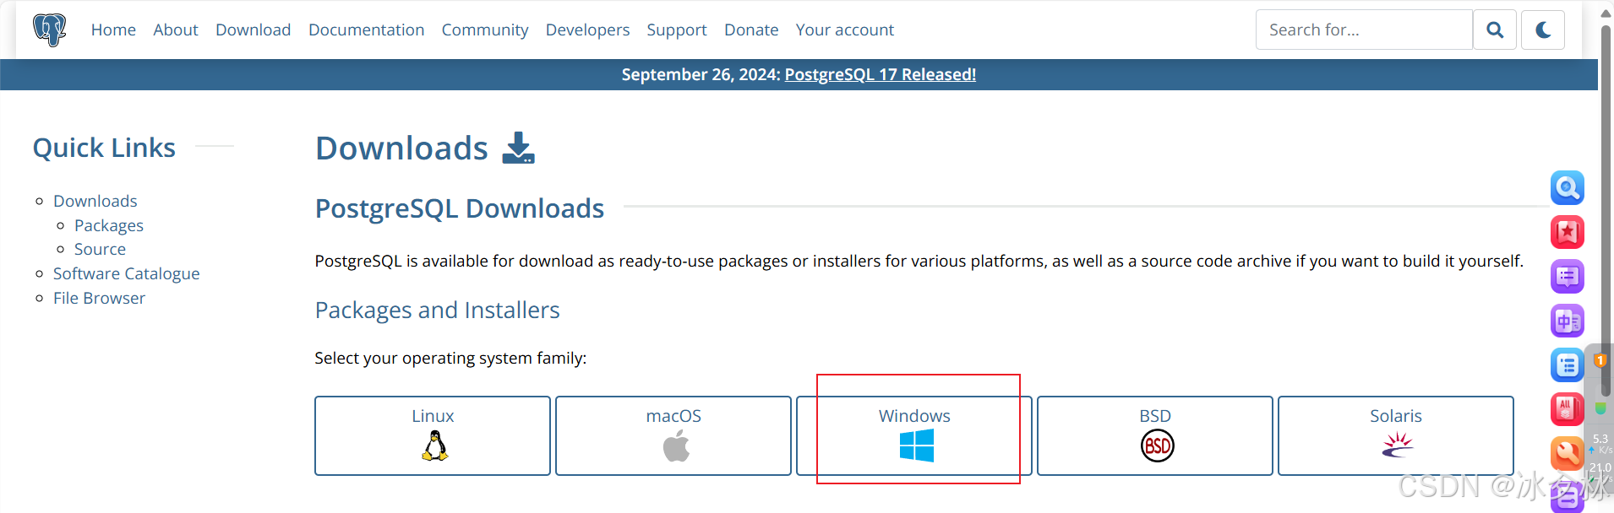Viewport: 1614px width, 513px height.
Task: Click the Quick Links heading
Action: (104, 148)
